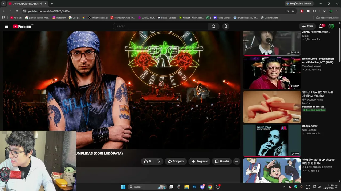Image resolution: width=341 pixels, height=191 pixels.
Task: Click the Chrome address bar URL
Action: pyautogui.click(x=49, y=11)
